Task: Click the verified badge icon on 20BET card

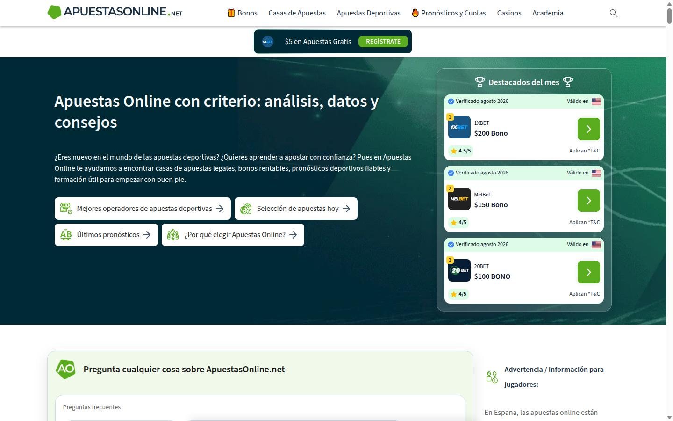Action: (451, 245)
